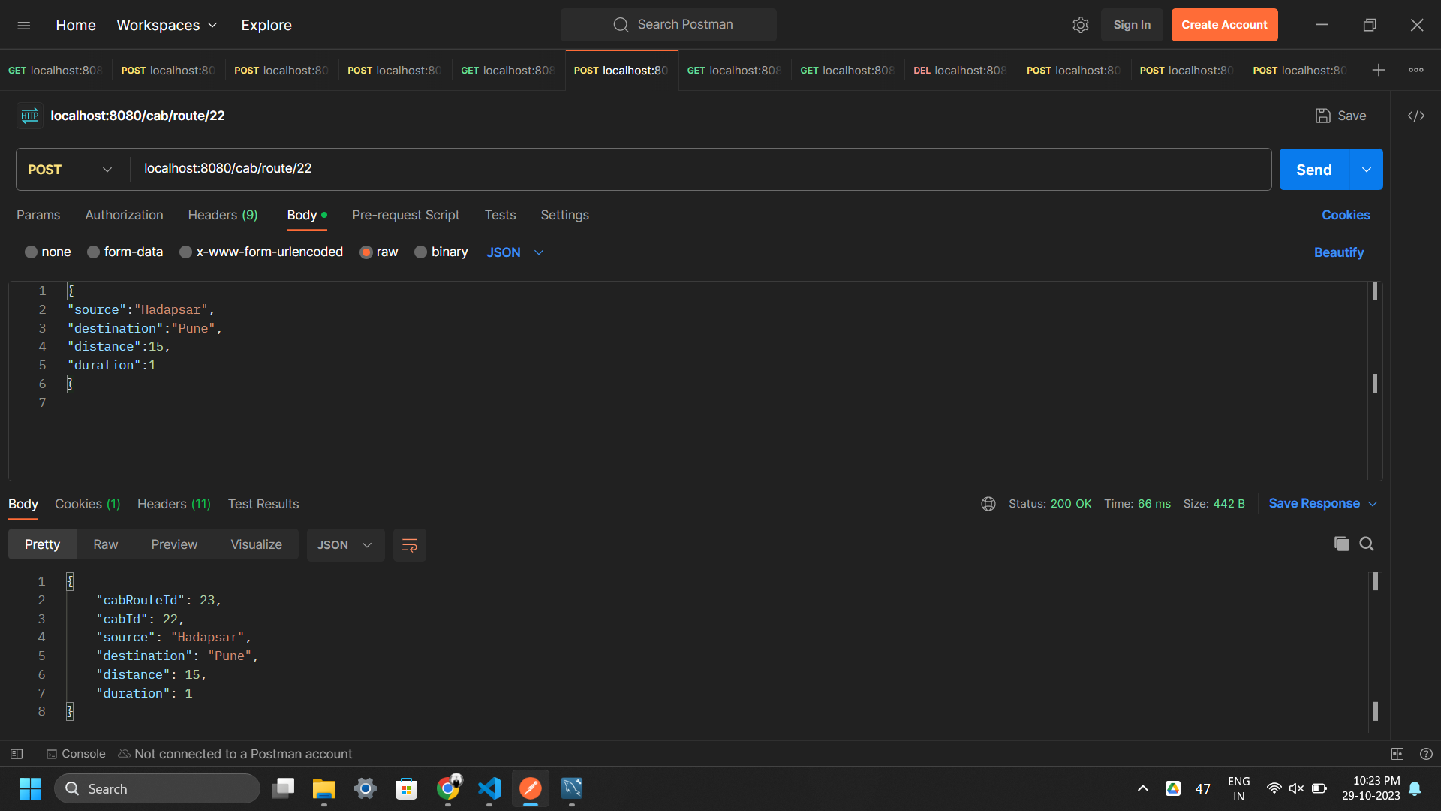Expand the Send button arrow options

tap(1367, 170)
